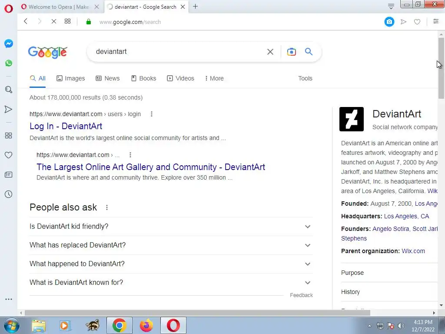Viewport: 445px width, 334px height.
Task: Open history clock in sidebar
Action: point(9,194)
